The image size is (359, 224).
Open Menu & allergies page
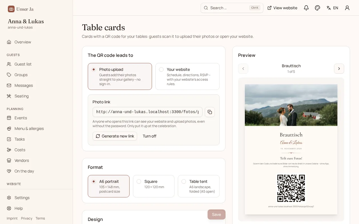pos(36,129)
